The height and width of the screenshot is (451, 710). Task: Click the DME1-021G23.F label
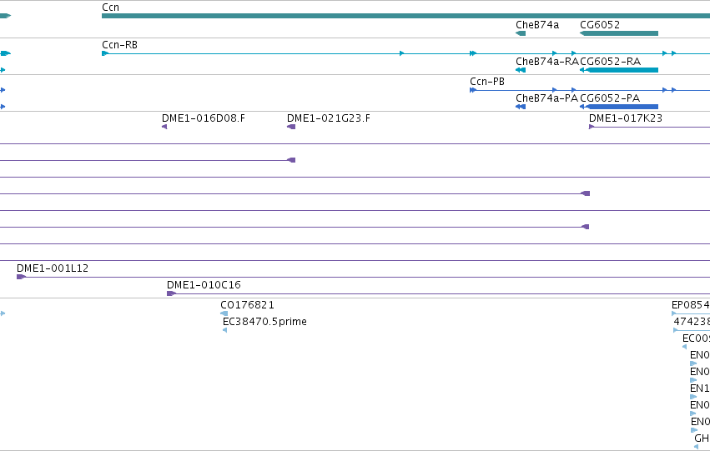(x=329, y=118)
